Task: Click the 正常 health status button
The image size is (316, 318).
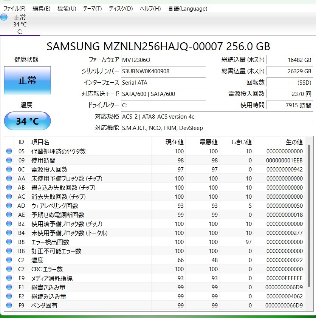Action: coord(27,80)
